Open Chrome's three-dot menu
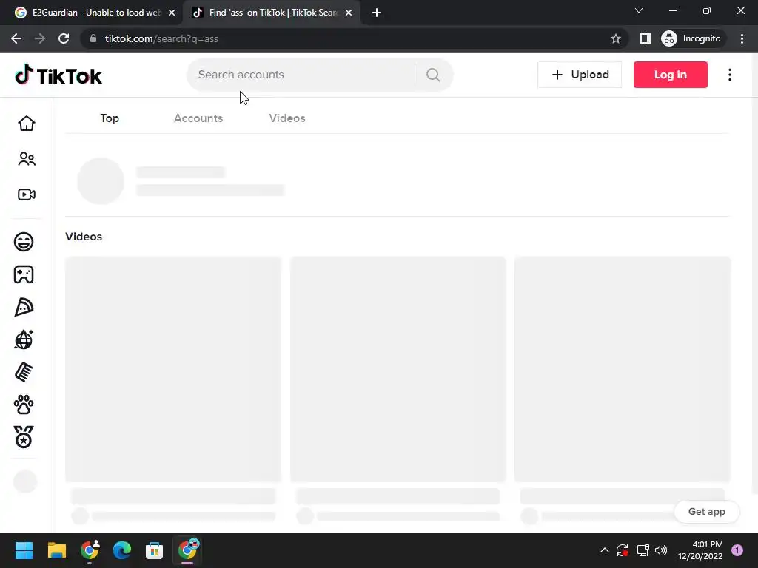This screenshot has height=568, width=758. coord(742,38)
